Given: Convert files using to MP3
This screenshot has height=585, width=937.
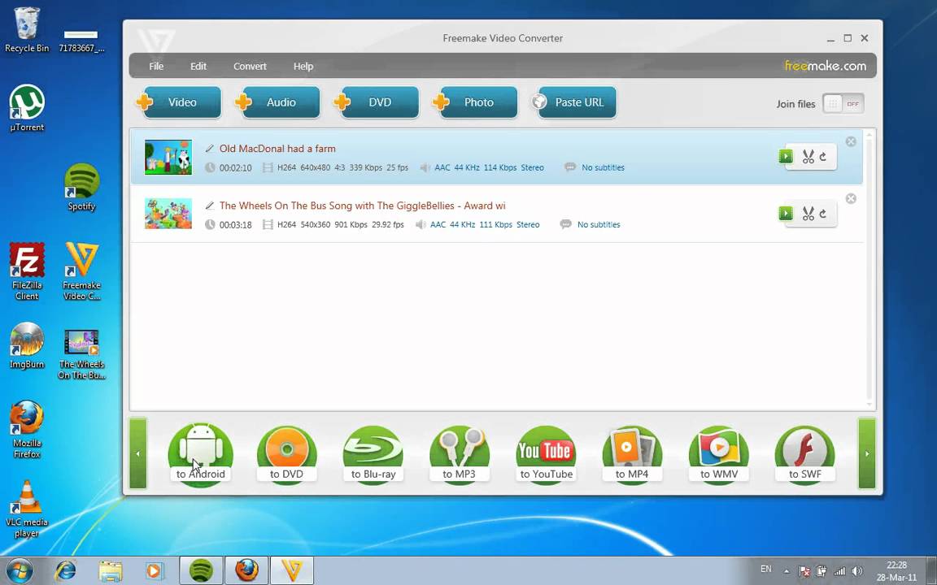Looking at the screenshot, I should [460, 455].
